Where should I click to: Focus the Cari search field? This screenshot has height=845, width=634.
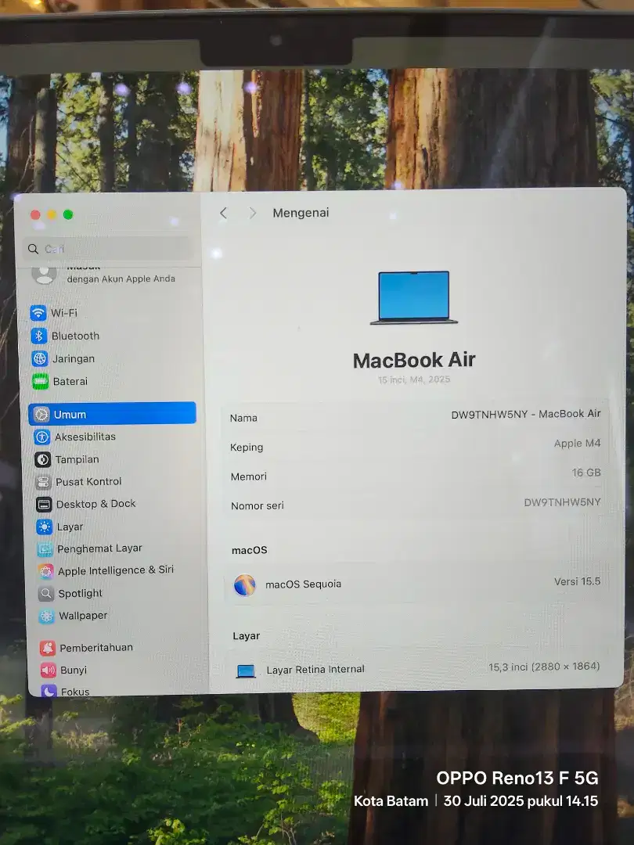click(x=108, y=249)
